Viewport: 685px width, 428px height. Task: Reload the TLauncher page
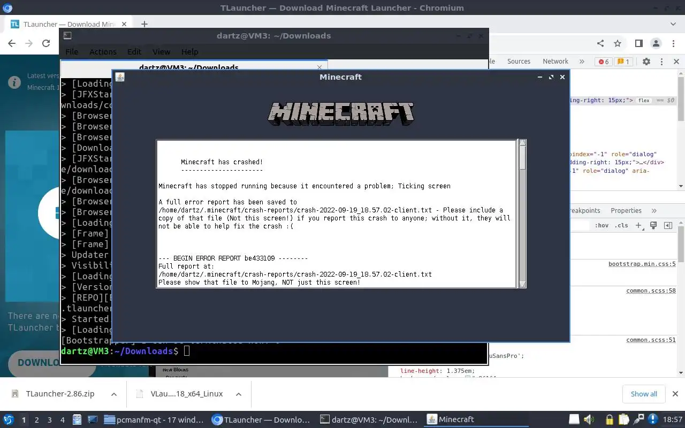pos(46,44)
